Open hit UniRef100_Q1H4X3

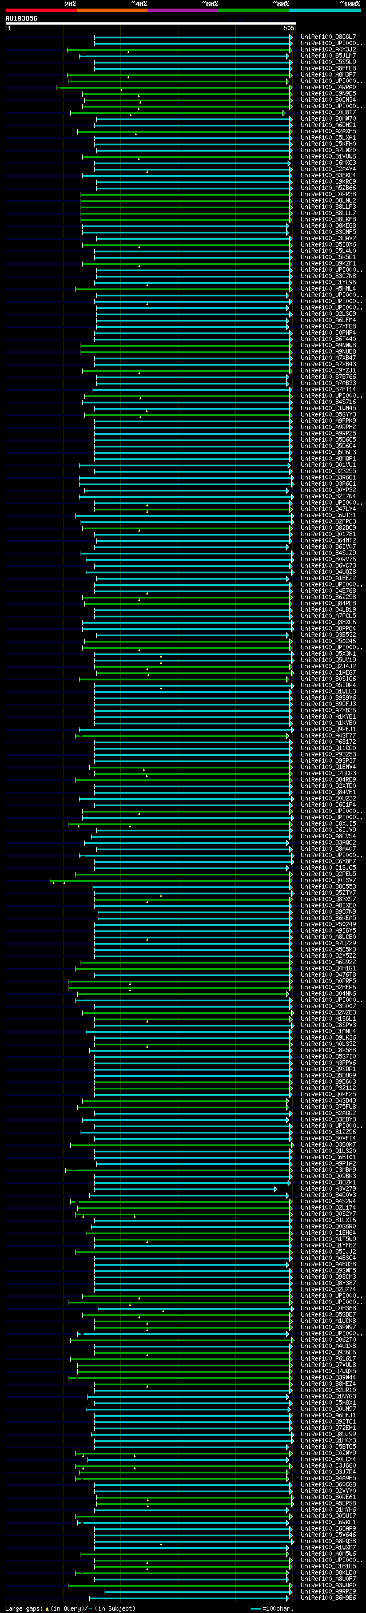pos(328,1440)
